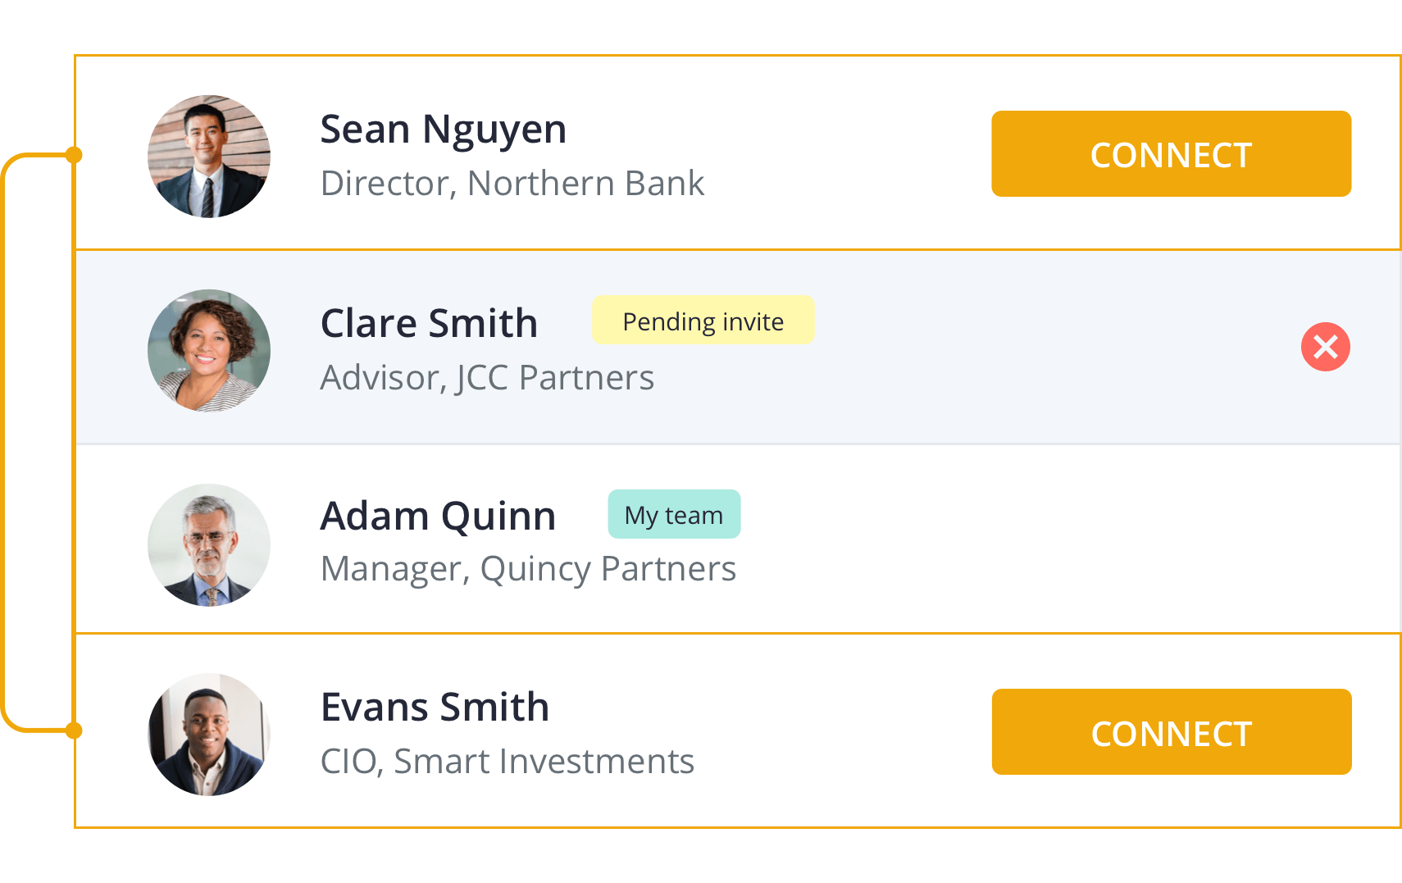Image resolution: width=1402 pixels, height=883 pixels.
Task: Click the Clare Smith name
Action: [429, 323]
